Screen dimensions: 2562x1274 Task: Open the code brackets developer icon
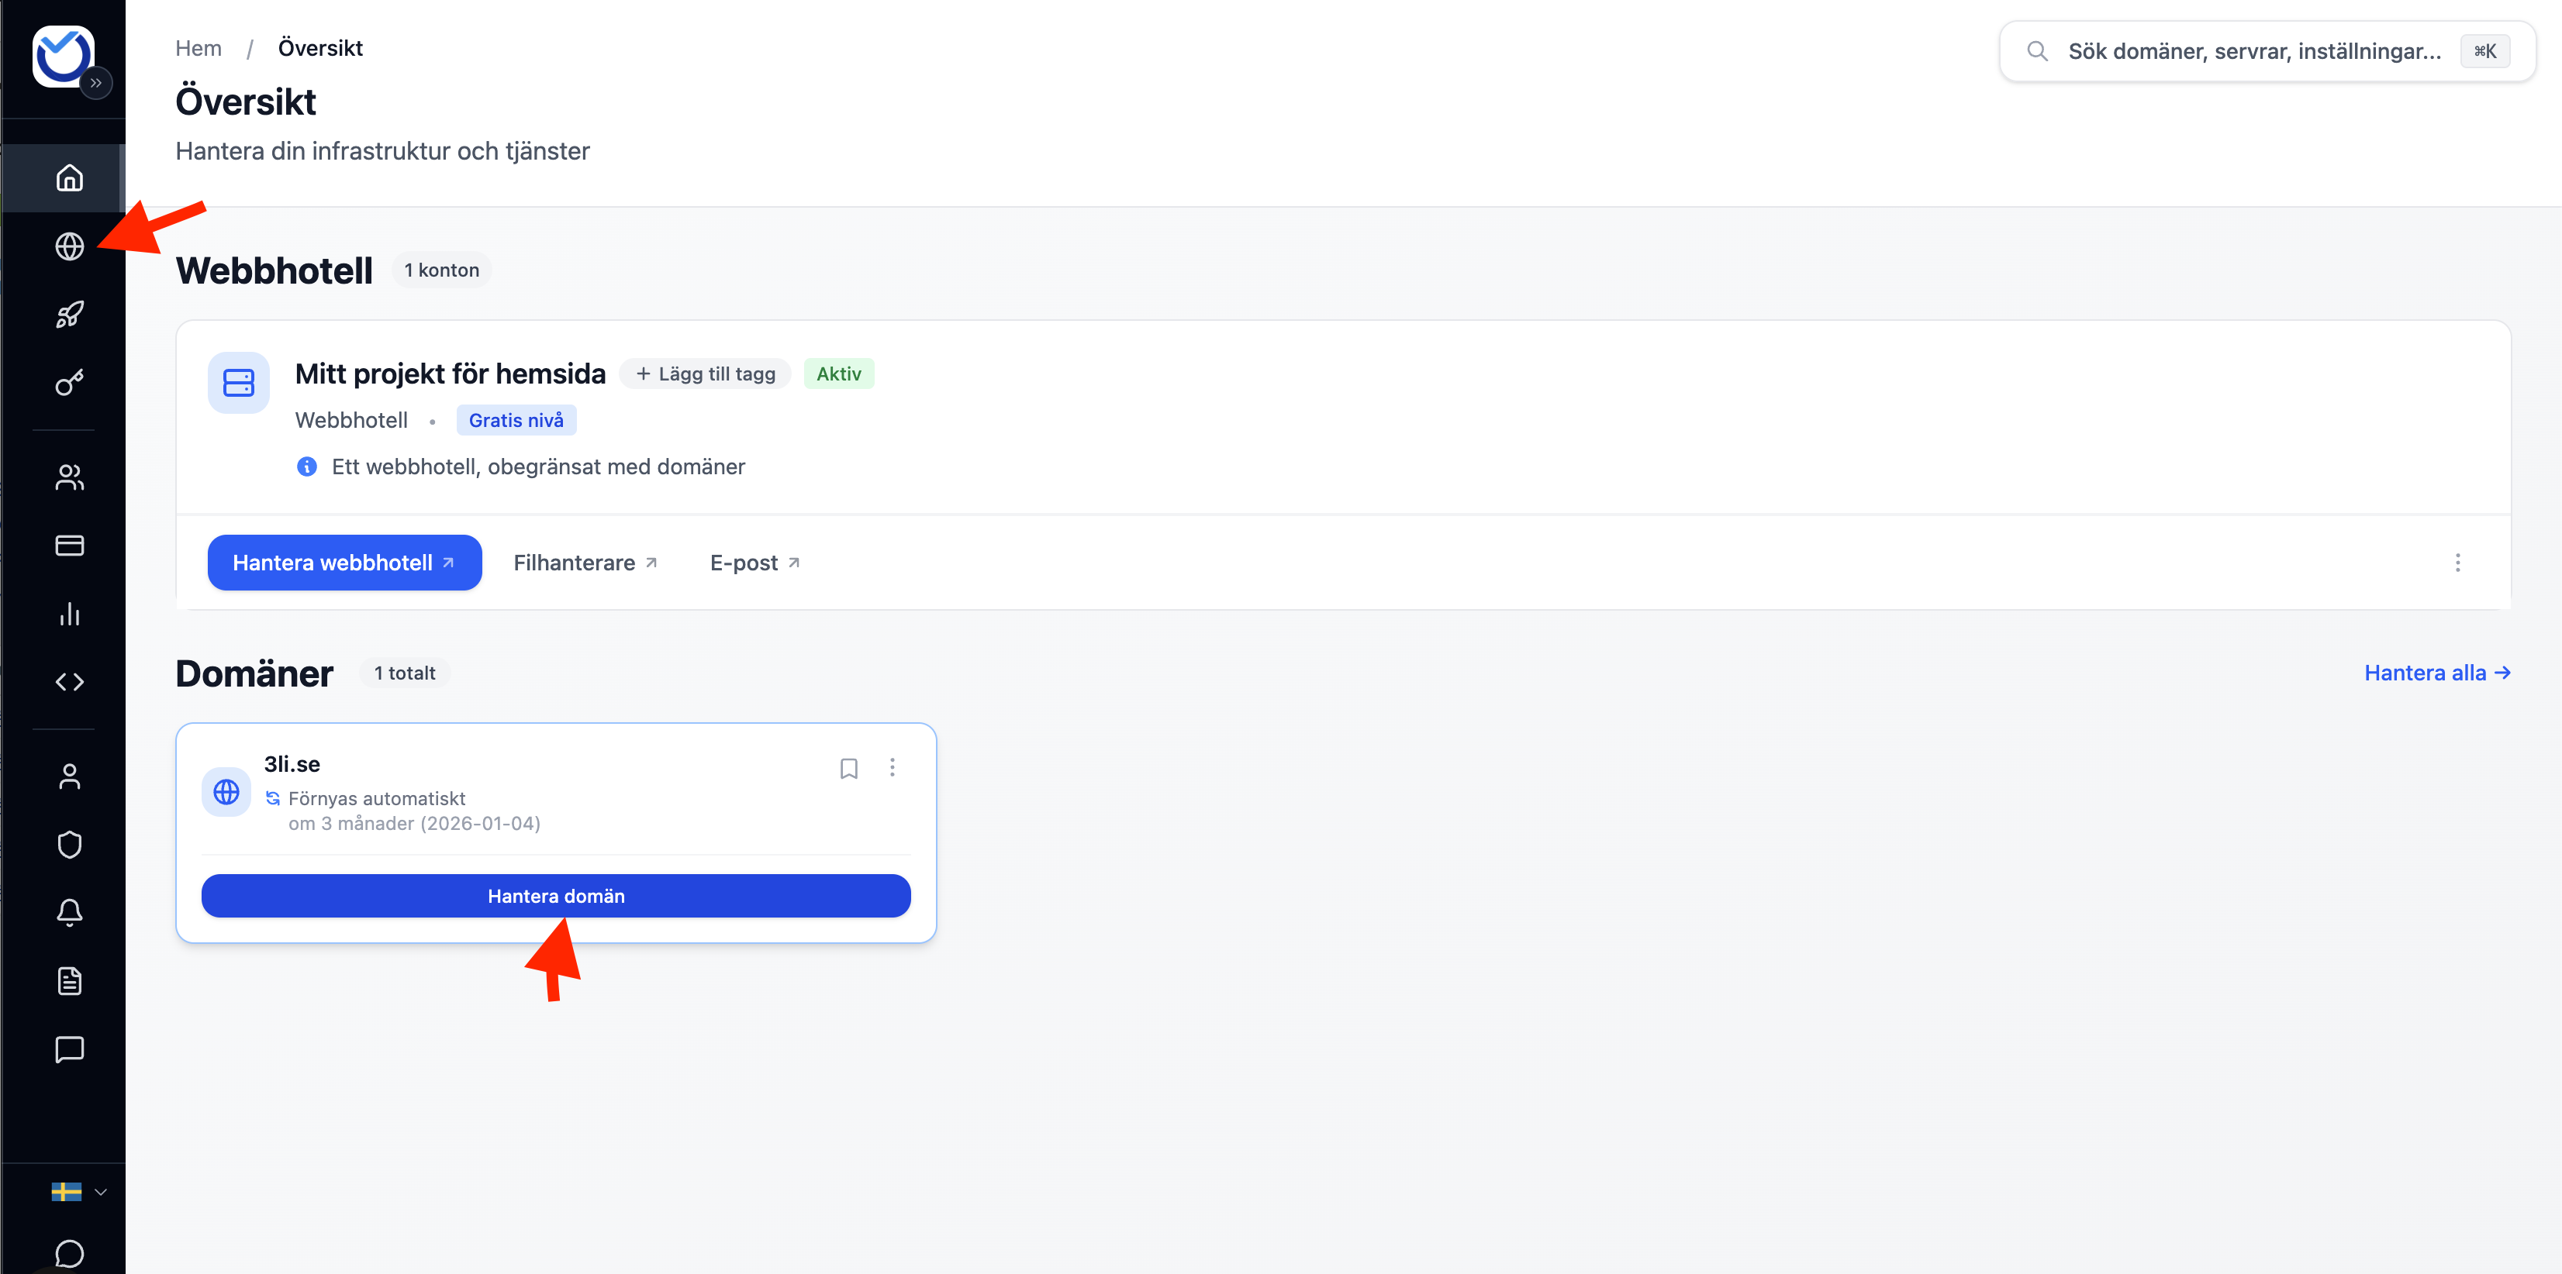(68, 682)
